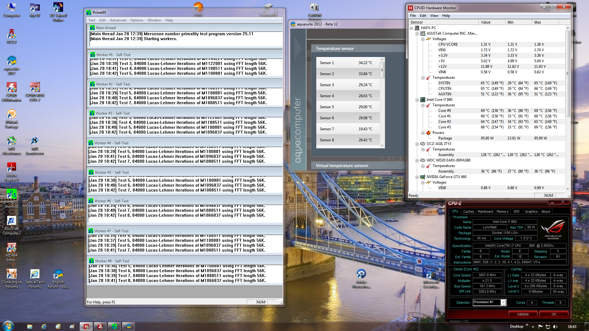Image resolution: width=589 pixels, height=331 pixels.
Task: Collapse the HAFX-PC tree node
Action: tap(411, 28)
